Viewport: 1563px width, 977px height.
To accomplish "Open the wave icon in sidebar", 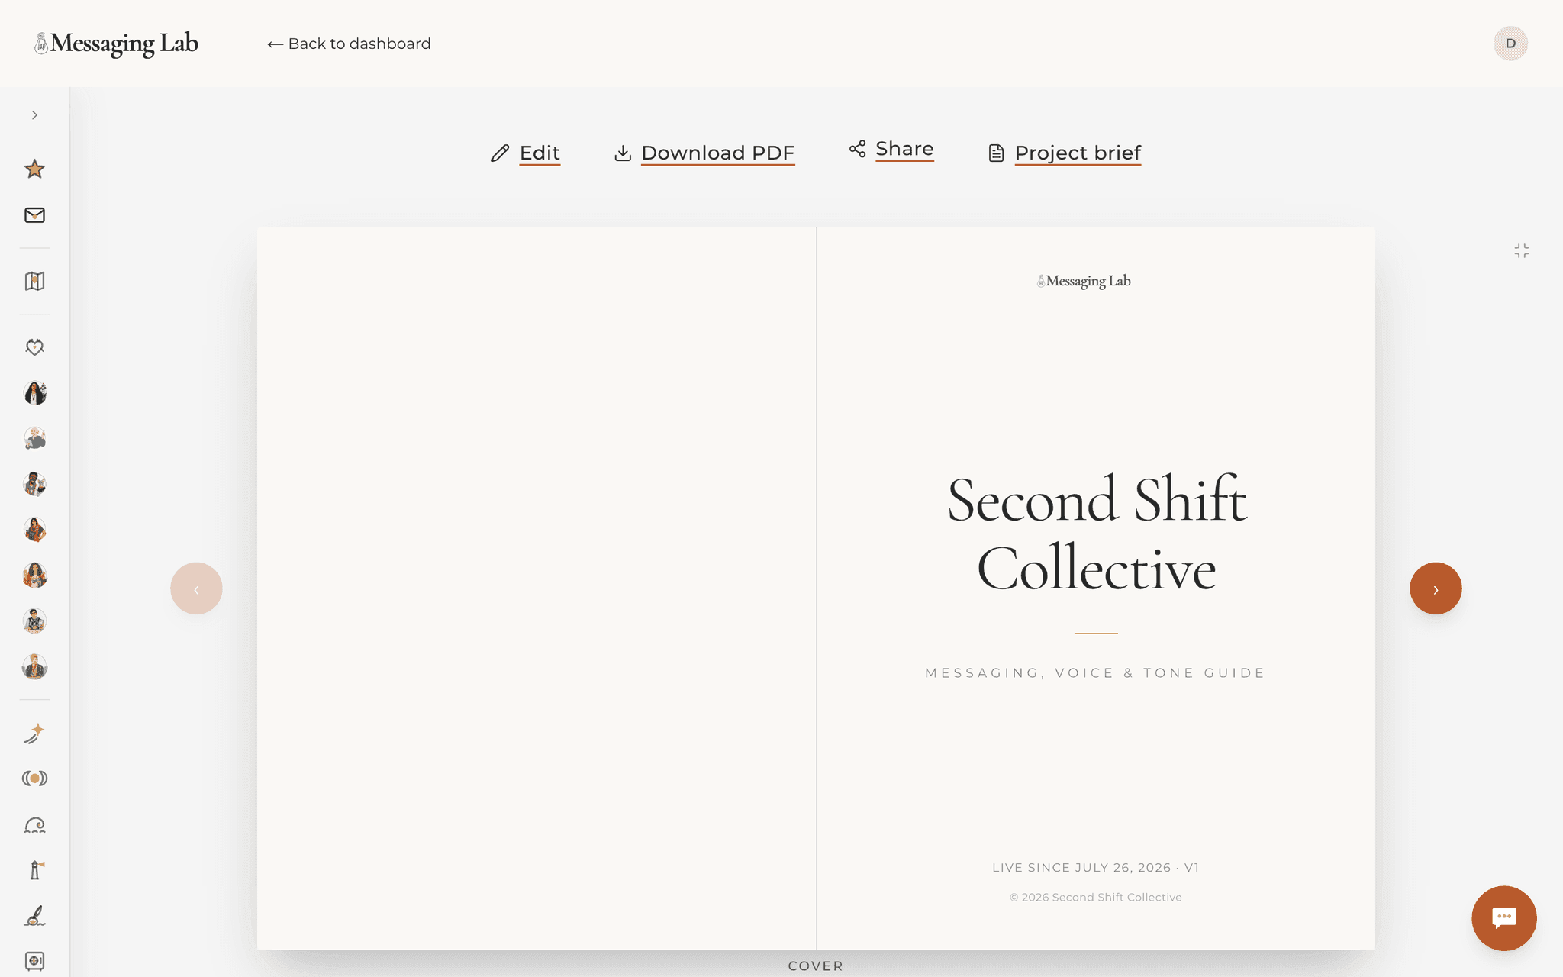I will click(34, 825).
